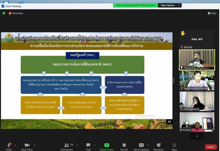Expand chevron next to Participants
The image size is (220, 151).
point(77,145)
